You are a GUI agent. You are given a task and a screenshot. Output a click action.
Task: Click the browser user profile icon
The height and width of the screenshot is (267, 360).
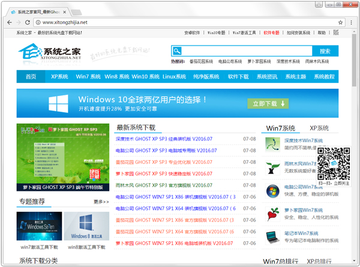[x=319, y=4]
